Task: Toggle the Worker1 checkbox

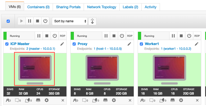Action: 141,44
